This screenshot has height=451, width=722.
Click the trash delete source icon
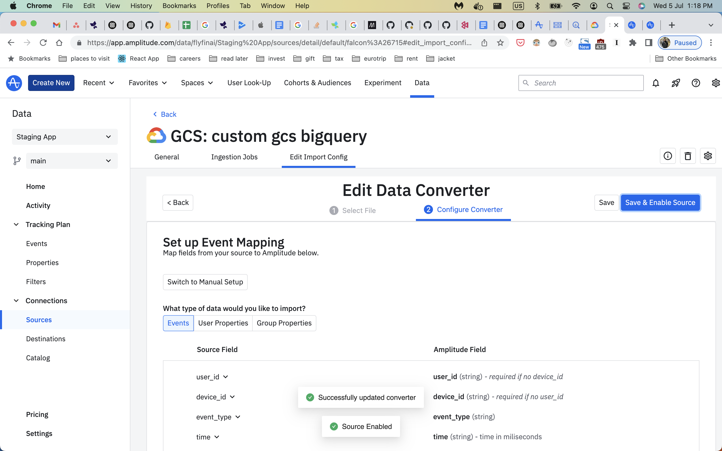[688, 156]
